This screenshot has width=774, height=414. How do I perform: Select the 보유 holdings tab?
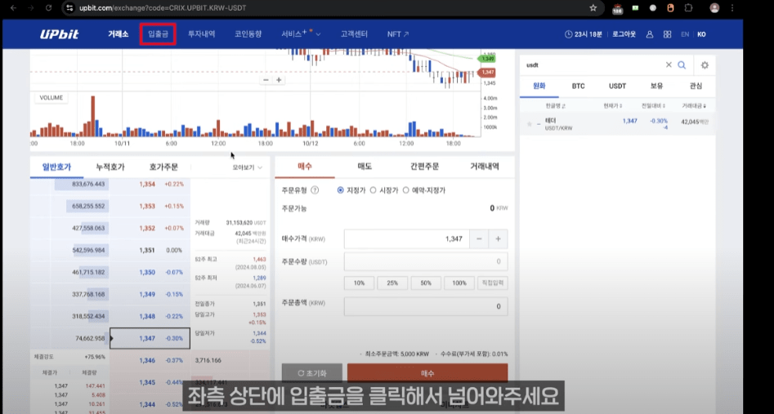click(x=656, y=86)
